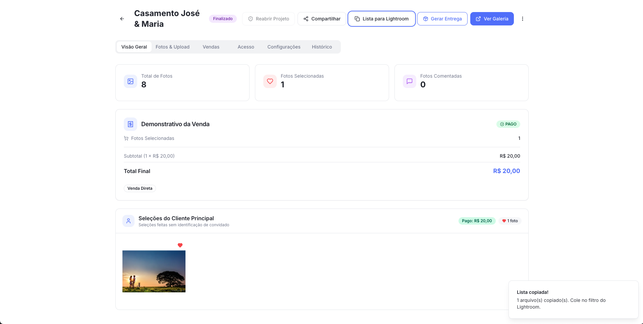Viewport: 643px width, 324px height.
Task: Open the three-dot more options menu
Action: pos(522,19)
